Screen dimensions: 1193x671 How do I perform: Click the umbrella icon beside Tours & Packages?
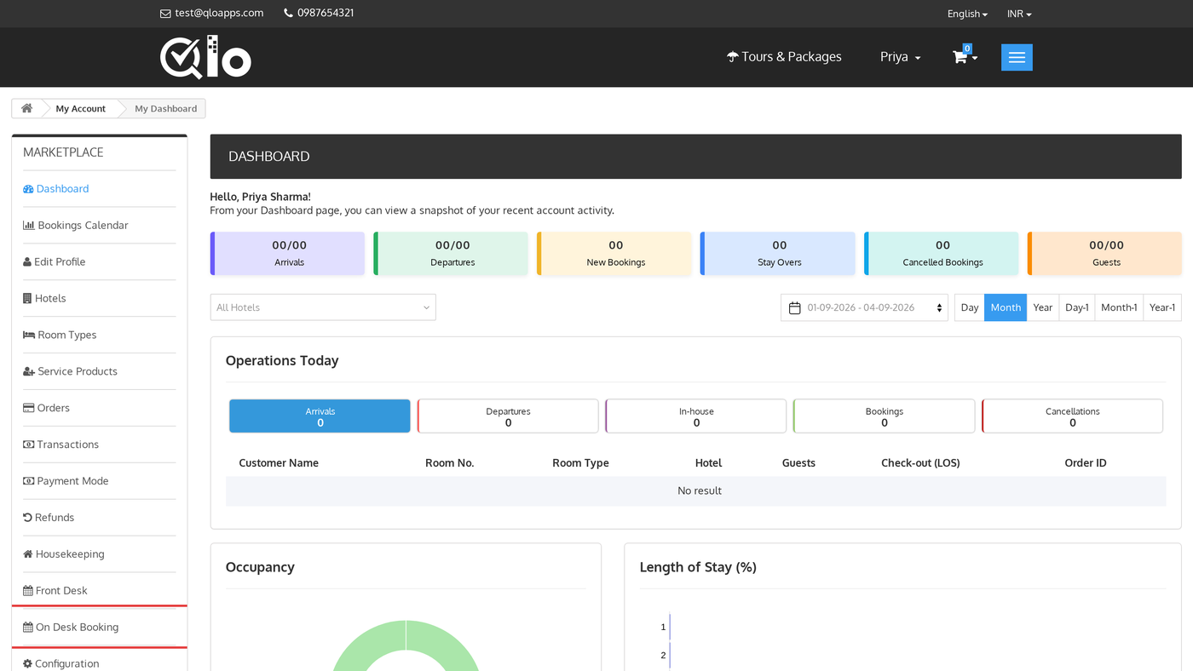coord(732,57)
